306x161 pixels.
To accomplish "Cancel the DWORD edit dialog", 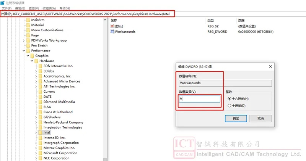I will (x=260, y=118).
